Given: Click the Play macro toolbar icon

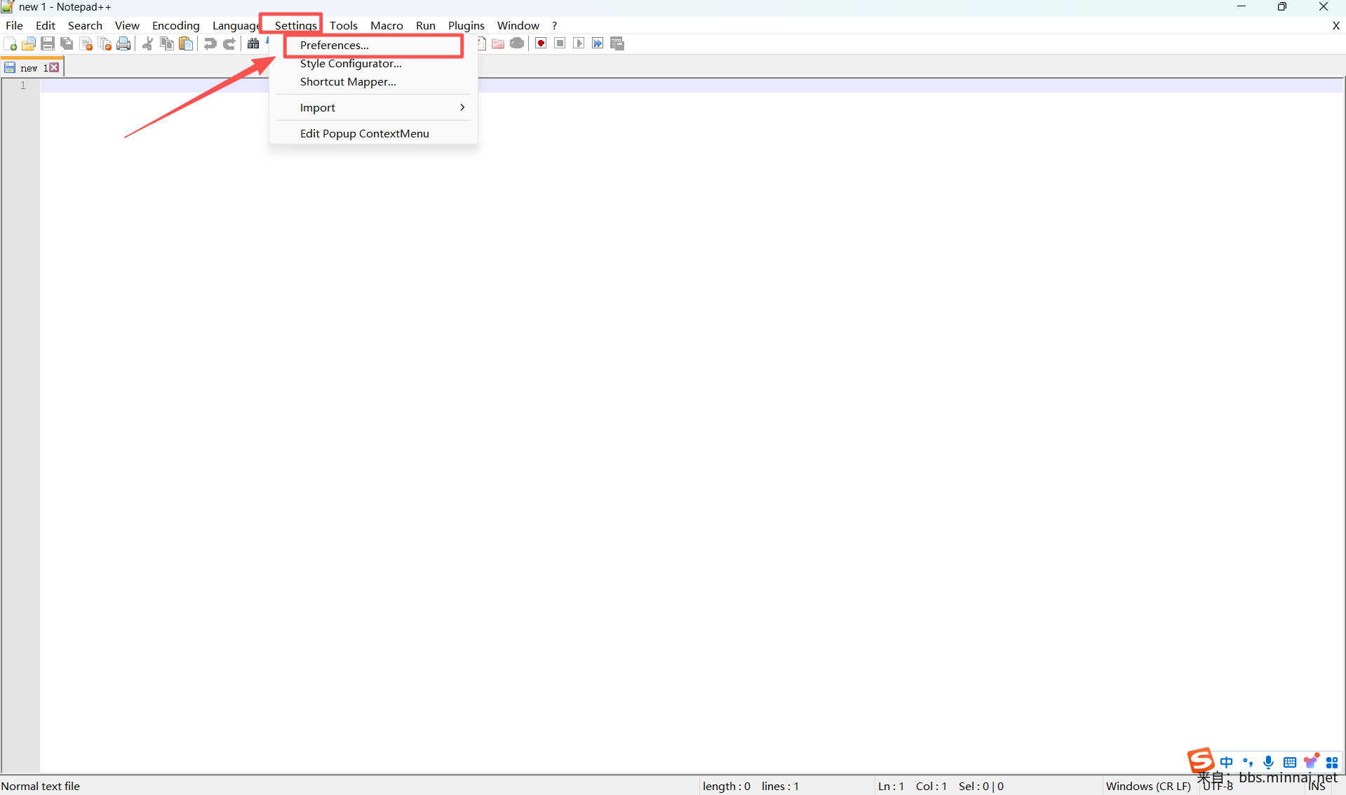Looking at the screenshot, I should tap(579, 43).
